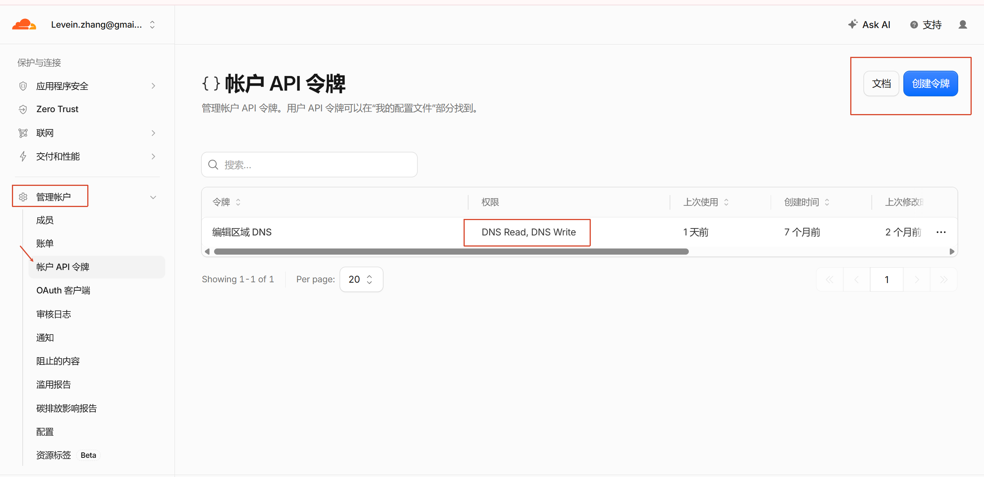The image size is (984, 477).
Task: Open the account switcher dropdown
Action: (103, 25)
